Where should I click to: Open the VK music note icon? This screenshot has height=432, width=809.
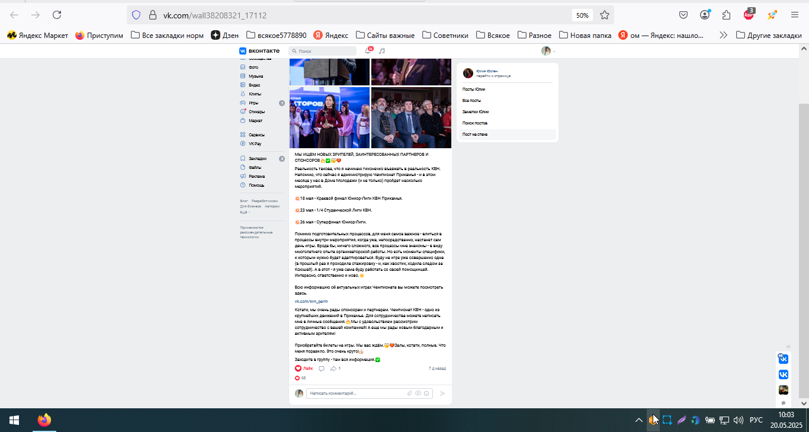[x=382, y=51]
